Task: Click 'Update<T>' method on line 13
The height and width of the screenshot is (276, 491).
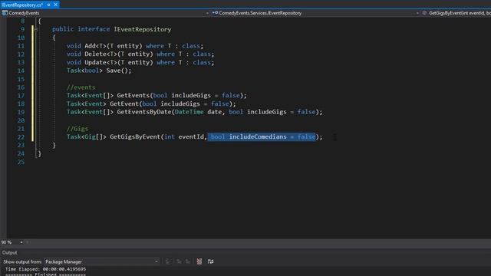Action: 101,63
